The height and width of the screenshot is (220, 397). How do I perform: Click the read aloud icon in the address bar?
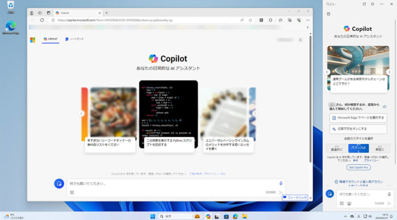click(242, 20)
